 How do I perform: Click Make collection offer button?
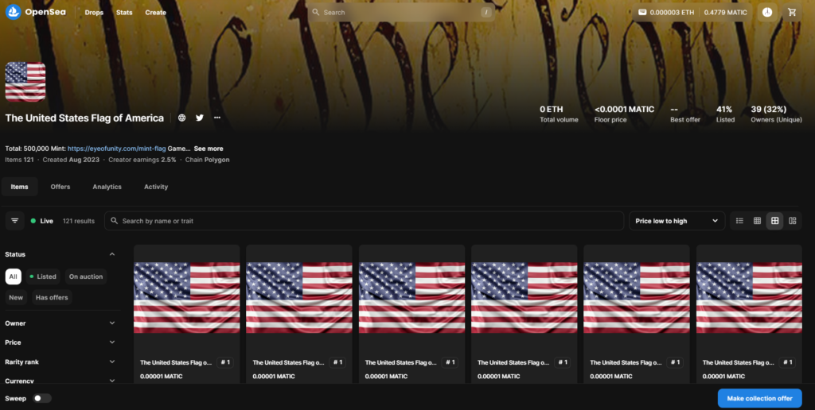tap(759, 398)
